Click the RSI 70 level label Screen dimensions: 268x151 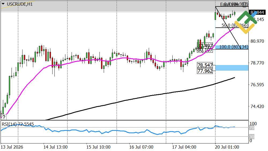(252, 128)
